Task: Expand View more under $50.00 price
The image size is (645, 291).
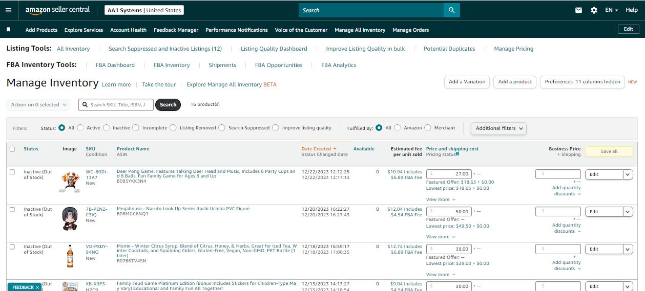Action: tap(441, 237)
